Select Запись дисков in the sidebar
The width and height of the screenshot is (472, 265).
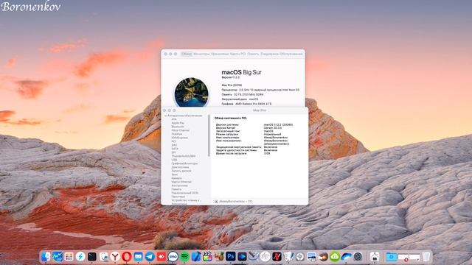point(181,171)
